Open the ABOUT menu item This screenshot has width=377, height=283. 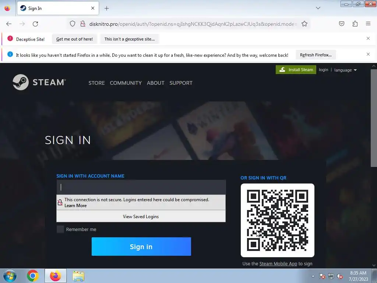tap(156, 83)
